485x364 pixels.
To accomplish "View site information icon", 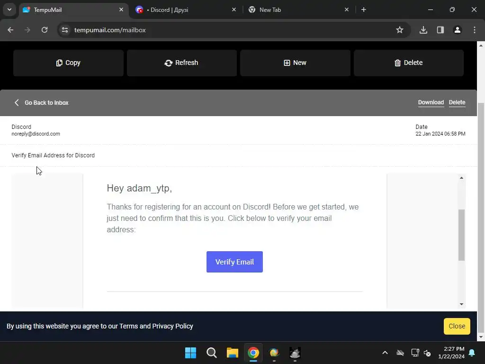I will pos(65,30).
